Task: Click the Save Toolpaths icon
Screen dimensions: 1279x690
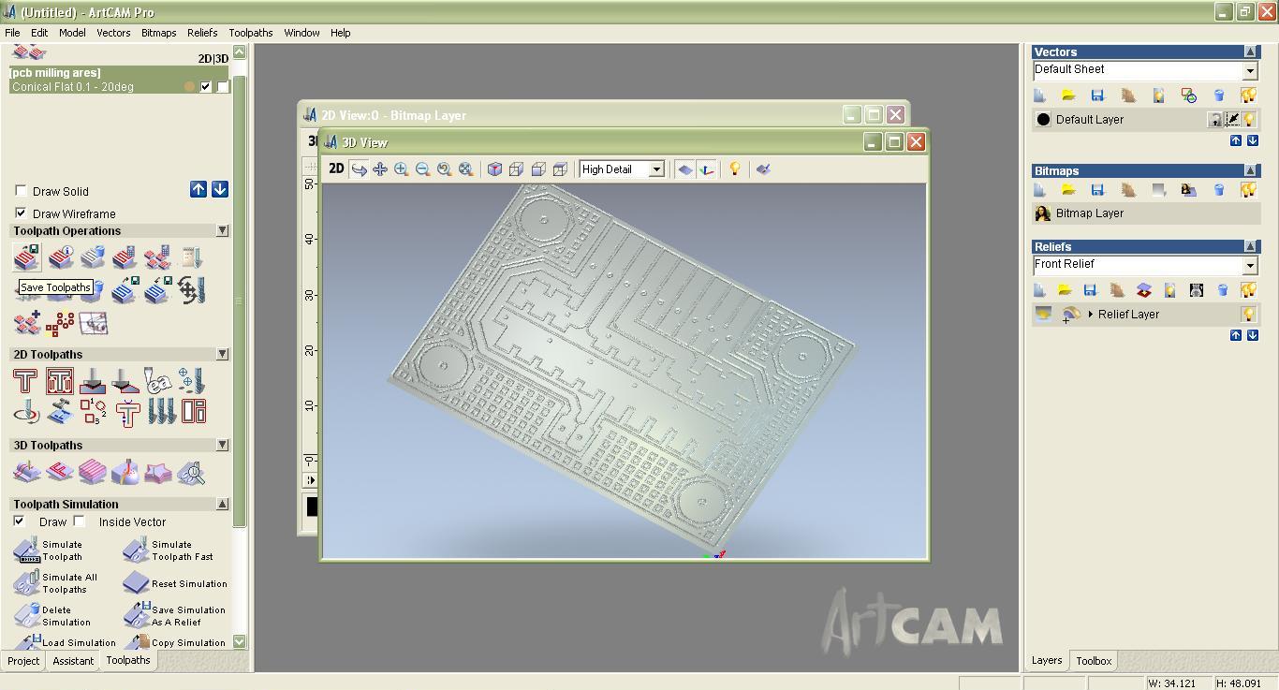Action: [x=26, y=257]
